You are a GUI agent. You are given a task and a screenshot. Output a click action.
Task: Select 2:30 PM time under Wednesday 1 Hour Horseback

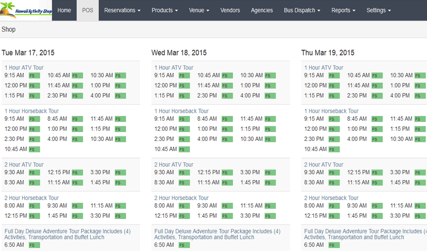click(164, 139)
